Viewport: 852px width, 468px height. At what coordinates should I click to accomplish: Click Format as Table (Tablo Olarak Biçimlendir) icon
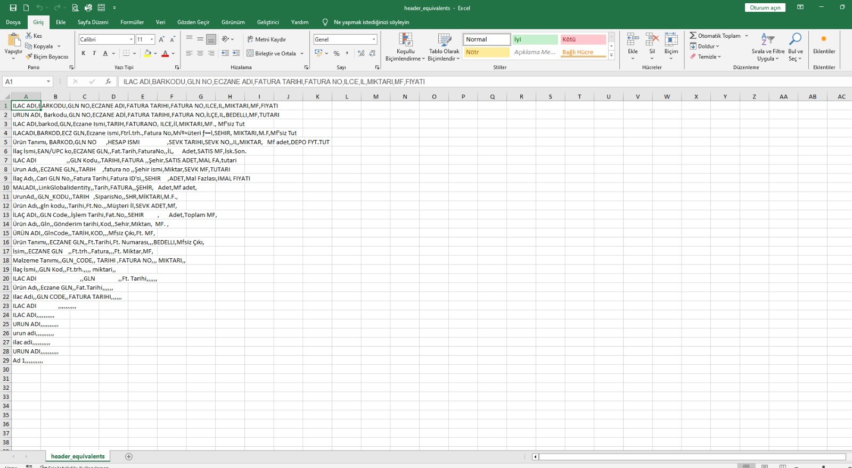click(444, 40)
